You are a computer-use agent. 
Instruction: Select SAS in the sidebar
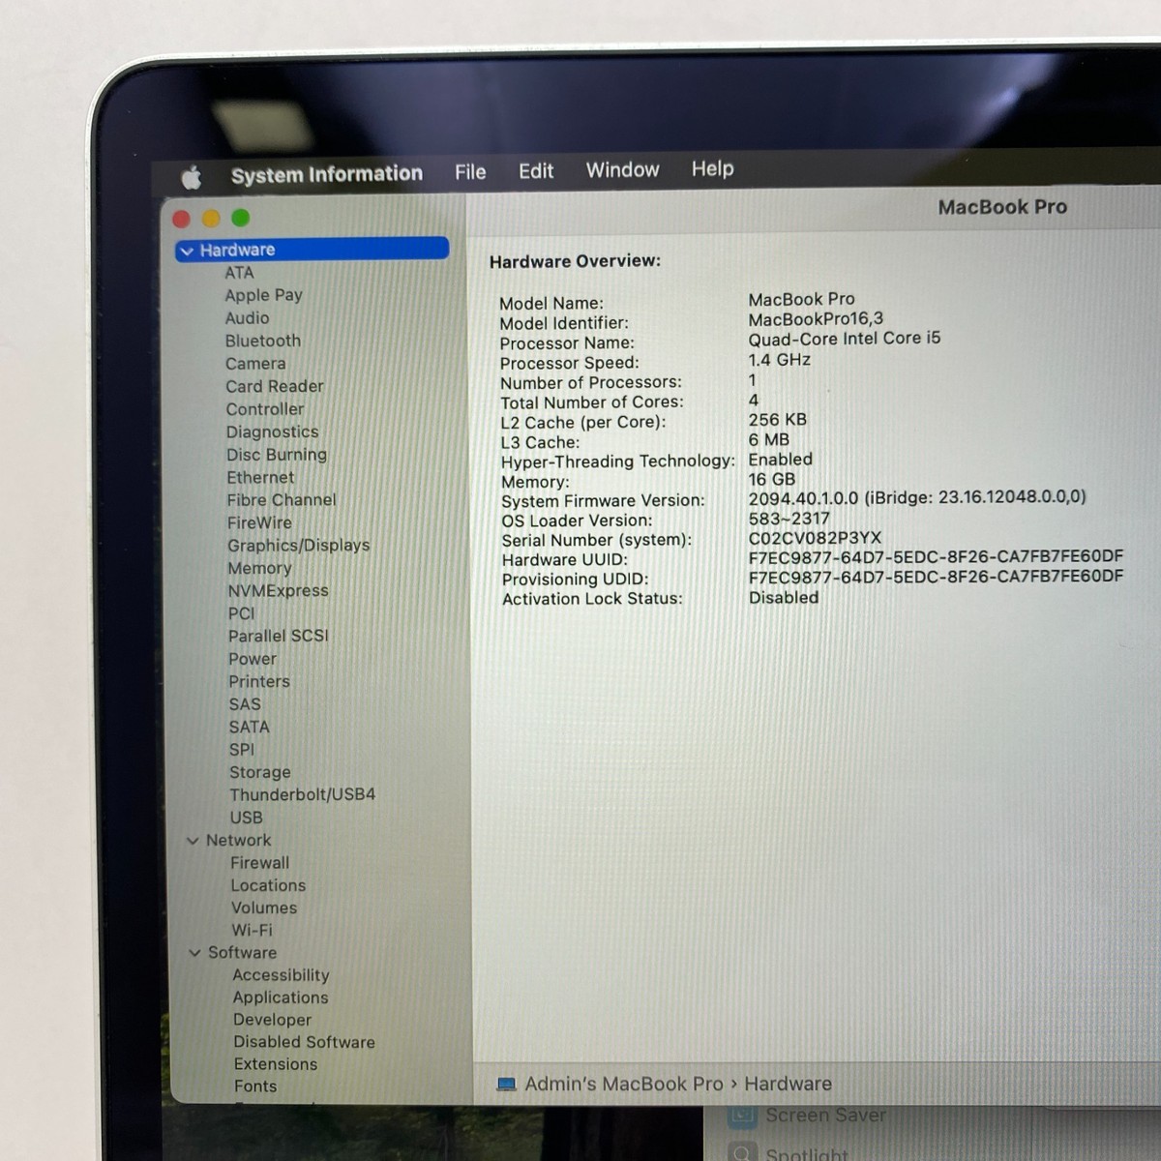point(245,704)
